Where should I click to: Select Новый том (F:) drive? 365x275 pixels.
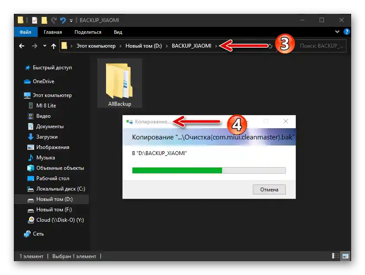[54, 210]
